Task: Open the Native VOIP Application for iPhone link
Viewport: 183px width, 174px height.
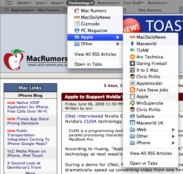Action: (28, 107)
